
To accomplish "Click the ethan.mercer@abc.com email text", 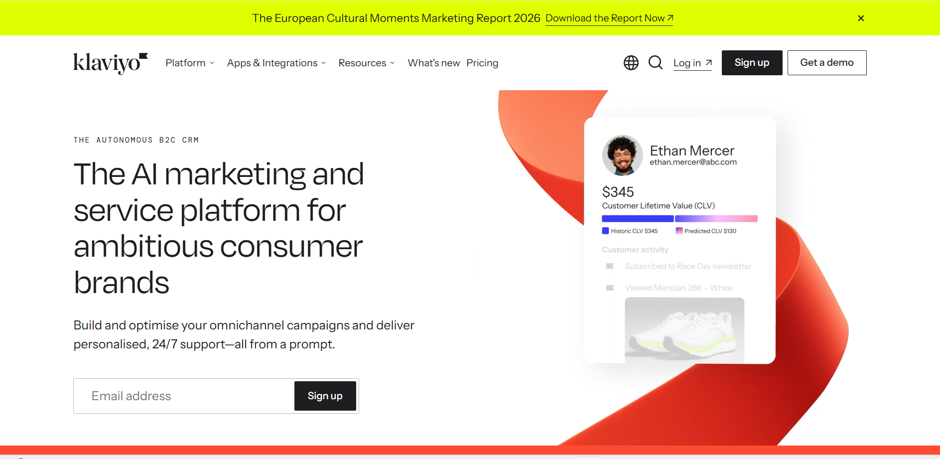I will tap(693, 162).
